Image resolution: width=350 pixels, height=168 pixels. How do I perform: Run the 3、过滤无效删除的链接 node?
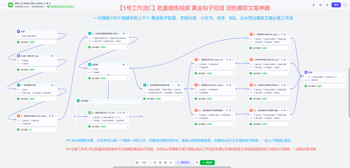point(124,33)
